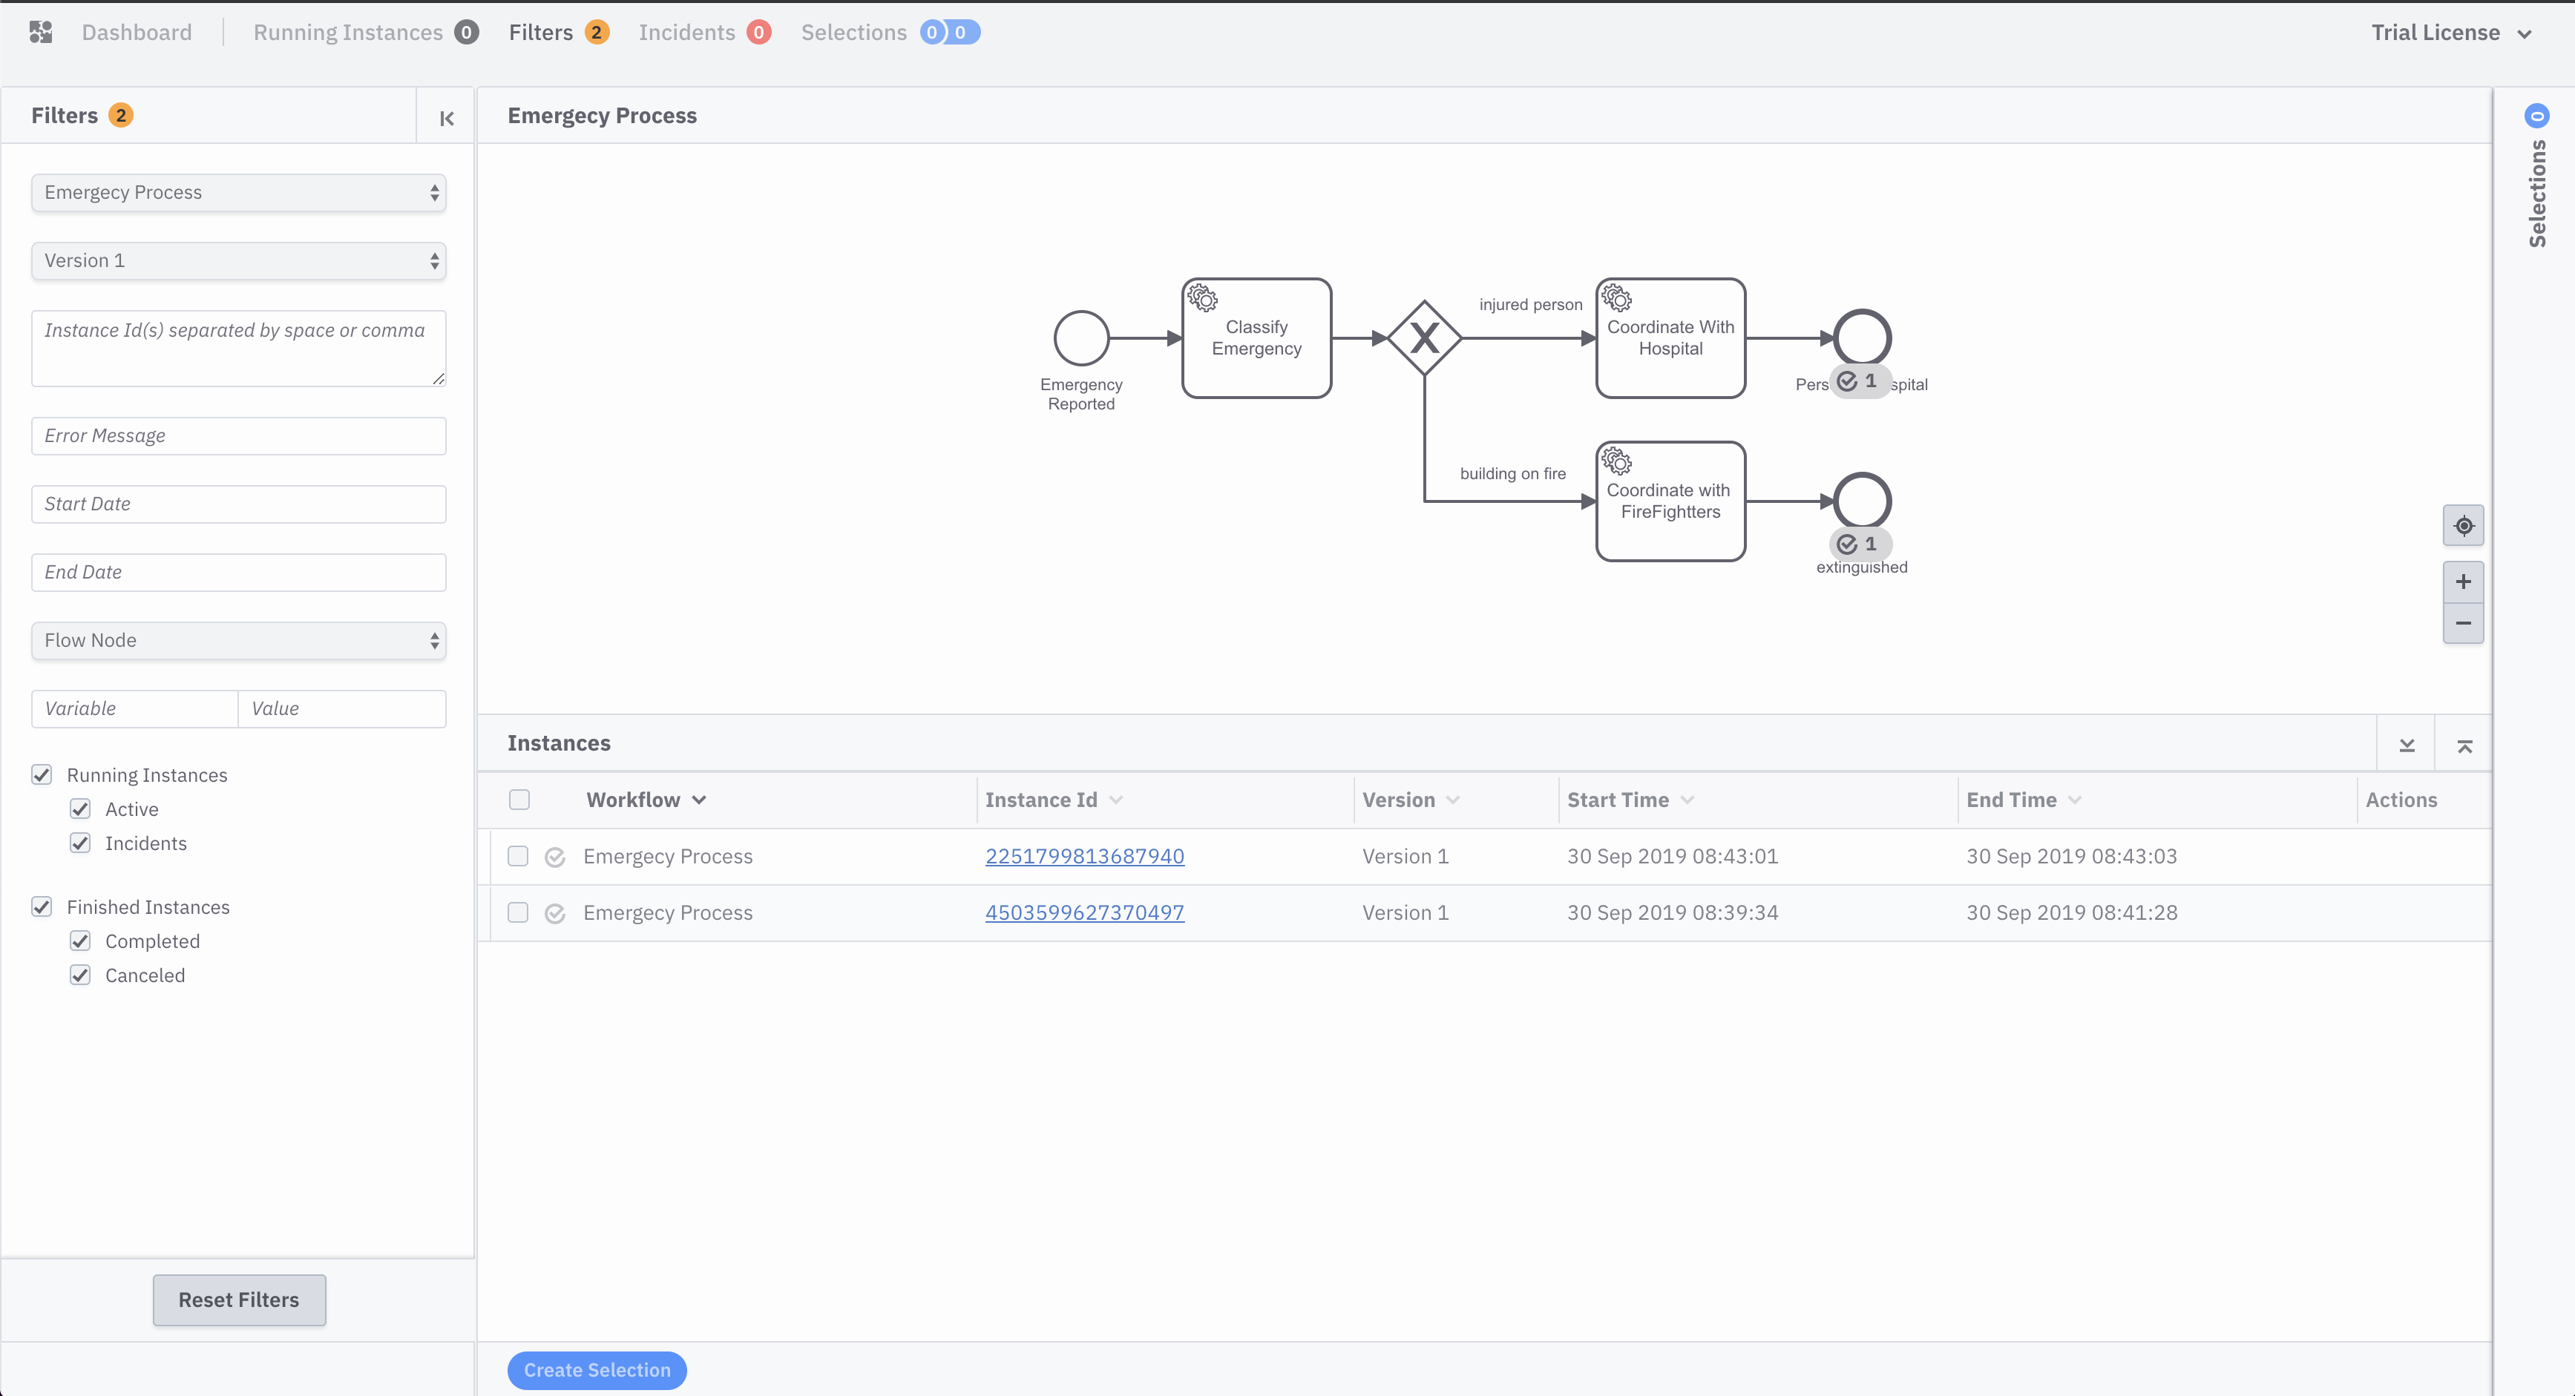Viewport: 2575px width, 1396px height.
Task: Open instance link 4503599627370497
Action: [x=1083, y=912]
